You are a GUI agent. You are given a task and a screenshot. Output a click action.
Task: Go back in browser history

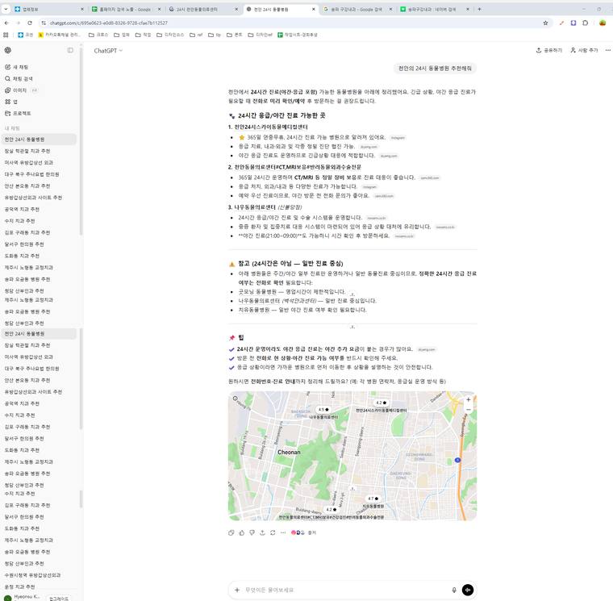(6, 23)
